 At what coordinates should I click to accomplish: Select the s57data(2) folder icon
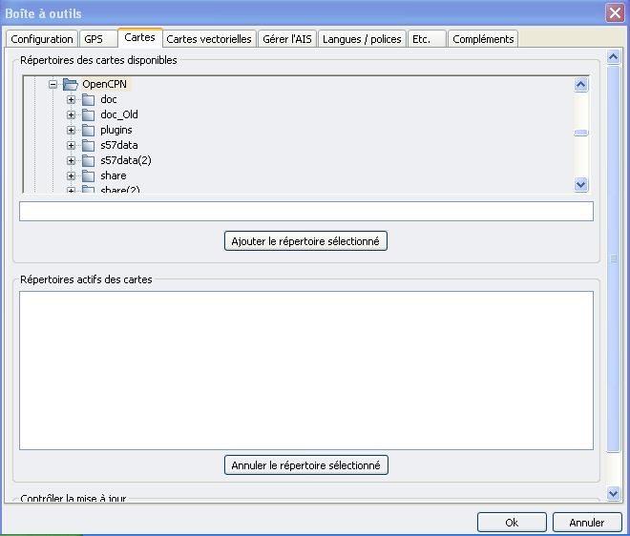[x=89, y=160]
